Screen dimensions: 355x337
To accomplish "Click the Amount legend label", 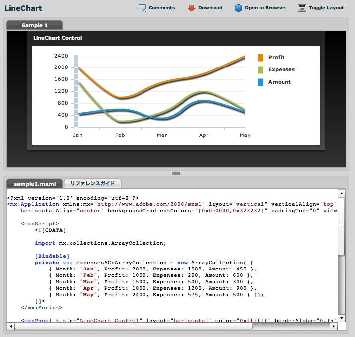I will coord(280,82).
